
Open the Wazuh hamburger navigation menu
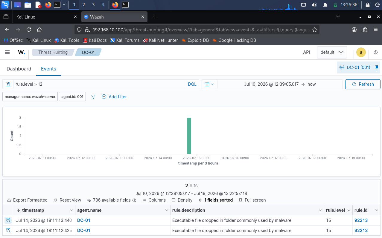point(7,52)
